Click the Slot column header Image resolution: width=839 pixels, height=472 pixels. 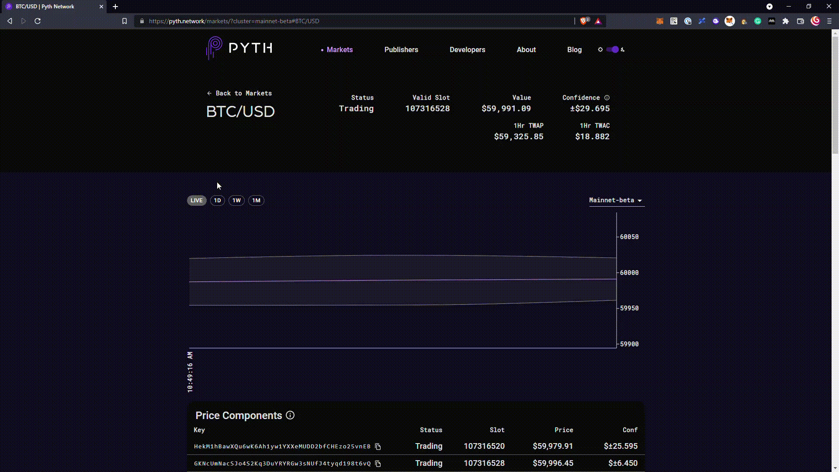click(497, 430)
